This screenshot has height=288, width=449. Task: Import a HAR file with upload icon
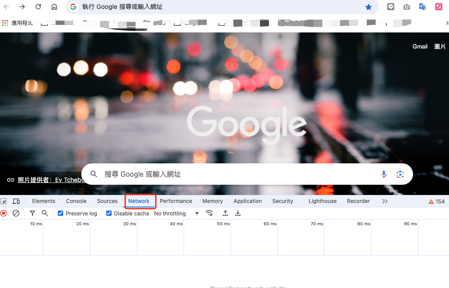pos(225,213)
